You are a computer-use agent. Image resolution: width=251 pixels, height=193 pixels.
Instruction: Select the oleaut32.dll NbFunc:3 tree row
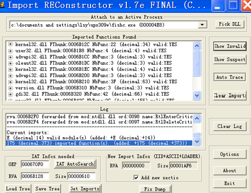click(93, 63)
